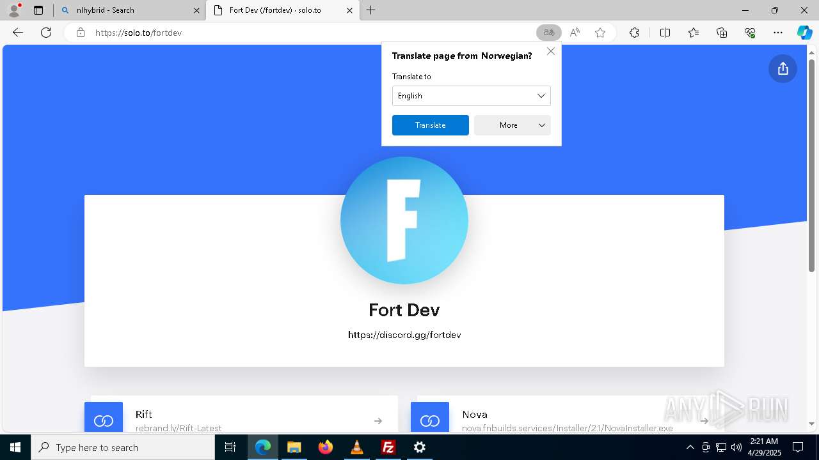The width and height of the screenshot is (819, 460).
Task: Add this page to favorites
Action: (x=600, y=33)
